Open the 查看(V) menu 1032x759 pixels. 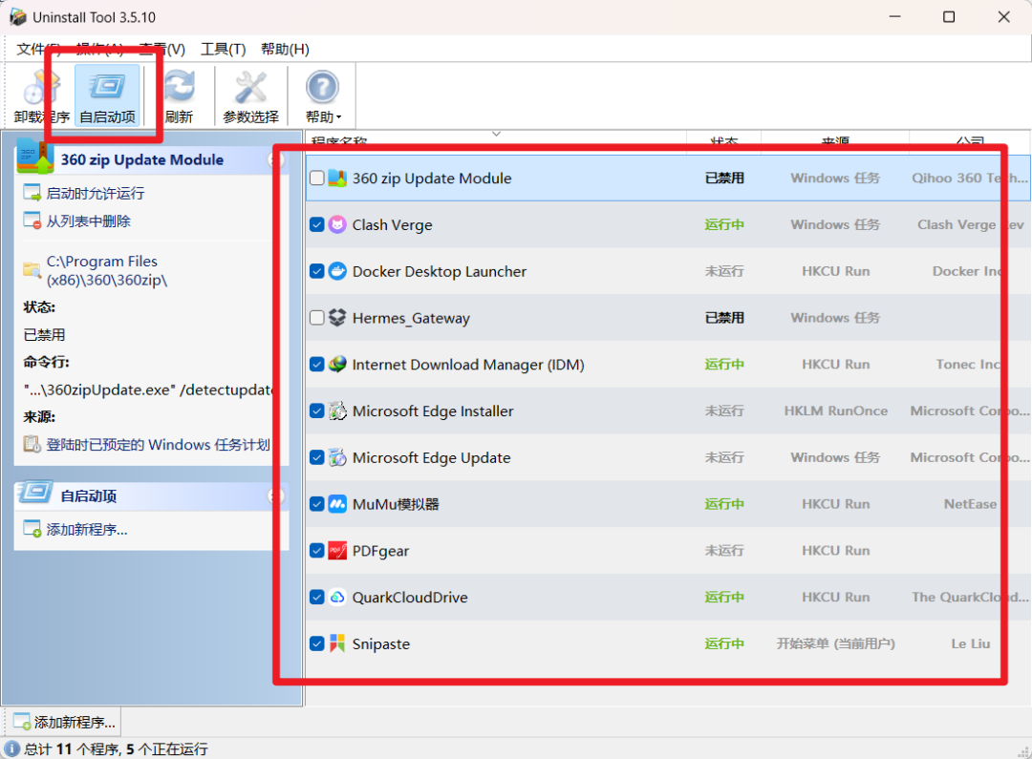(x=162, y=50)
